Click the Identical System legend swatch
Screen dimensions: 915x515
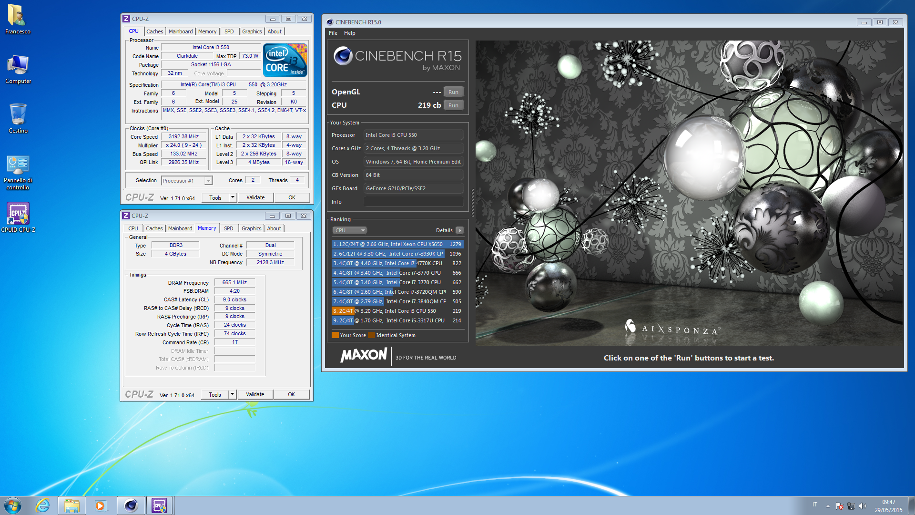pyautogui.click(x=371, y=335)
